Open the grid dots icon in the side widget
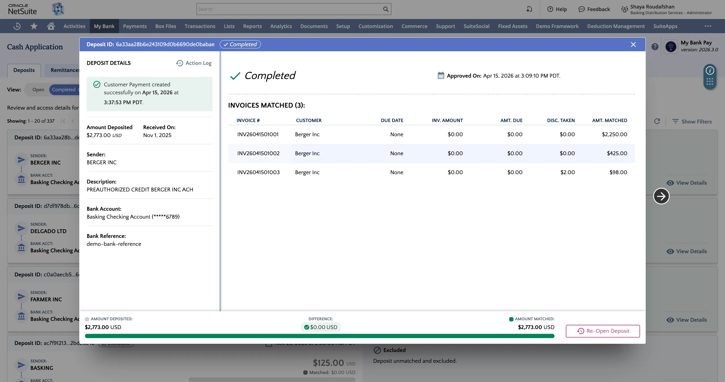Screen dimensions: 725x382 click(x=710, y=82)
